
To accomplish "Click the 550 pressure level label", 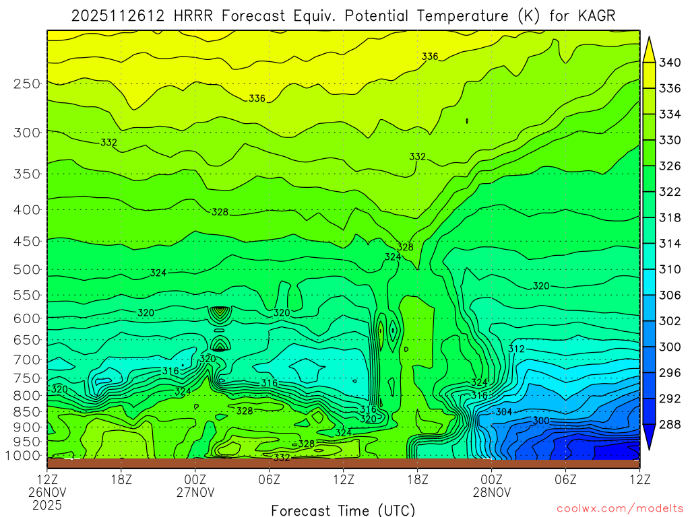I will pos(27,295).
